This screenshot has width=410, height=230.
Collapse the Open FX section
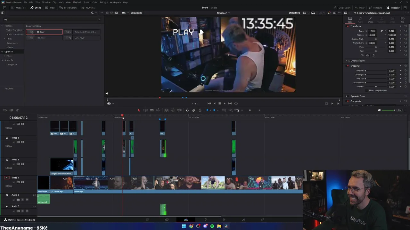coord(2,51)
